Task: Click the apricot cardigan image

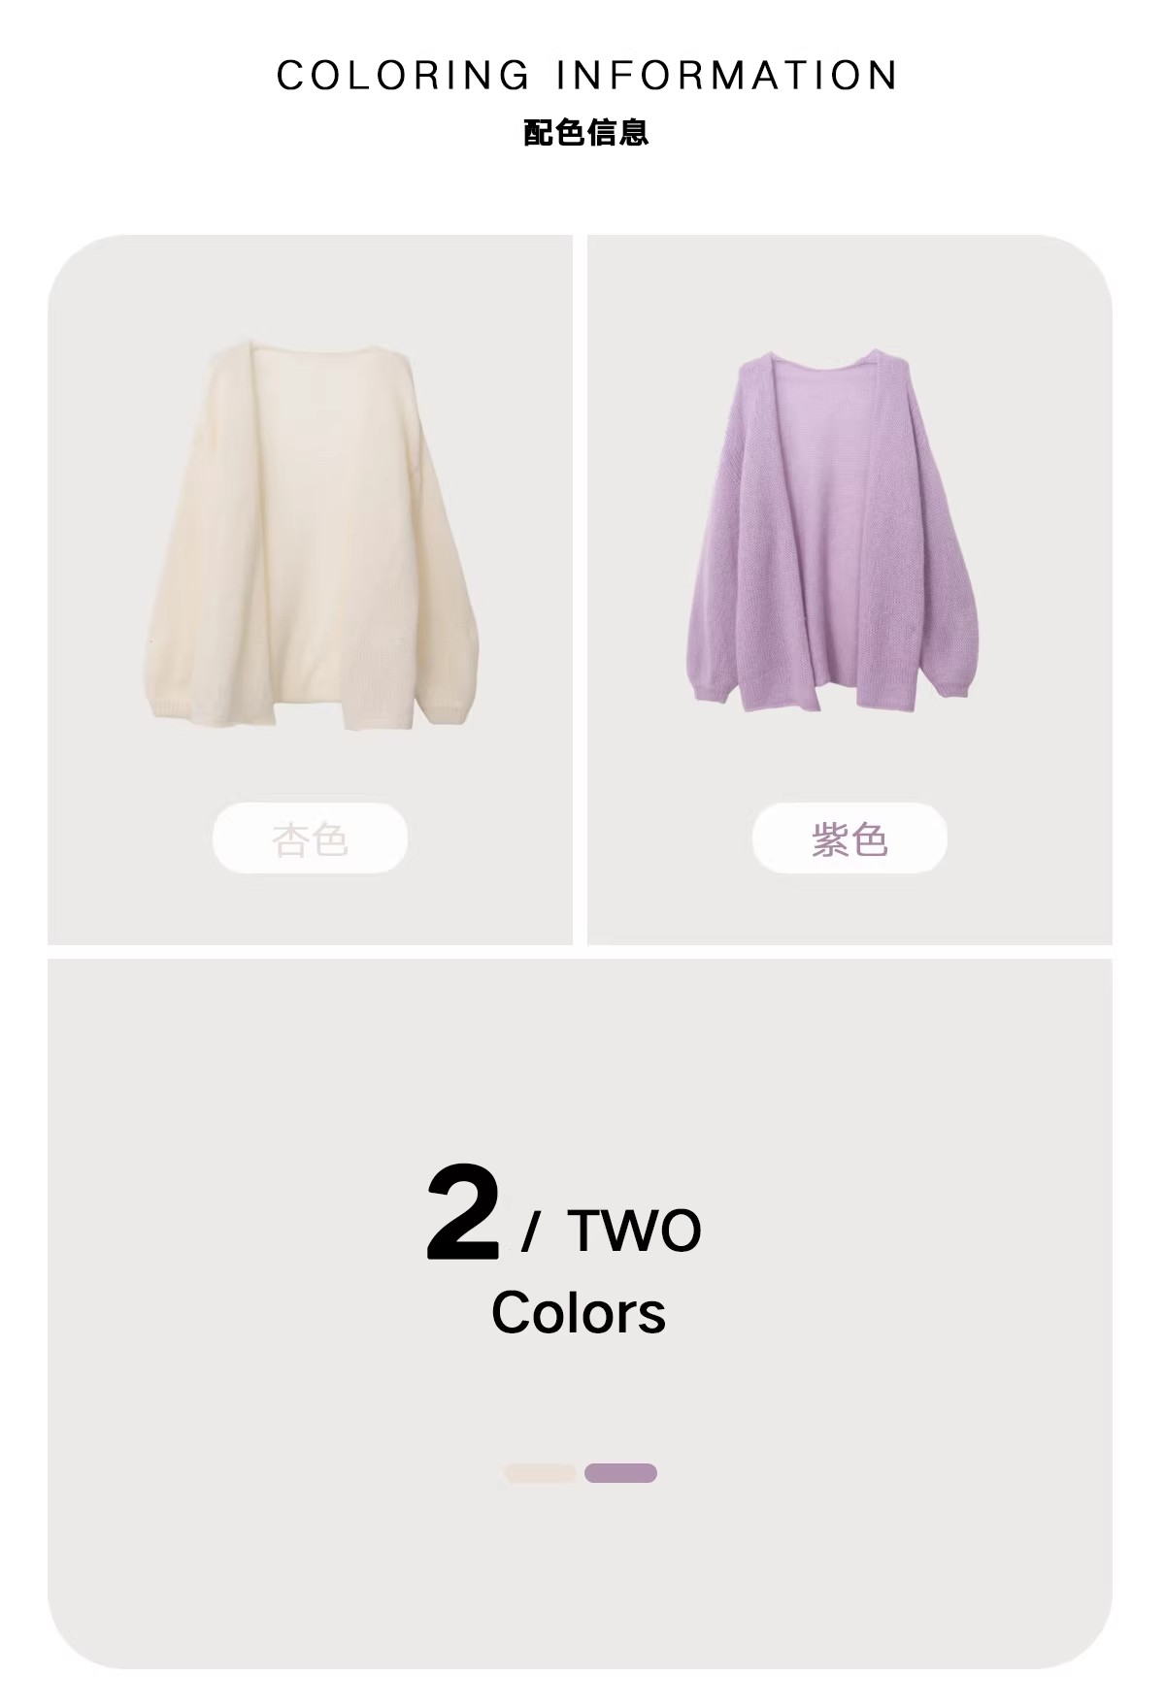Action: click(311, 535)
